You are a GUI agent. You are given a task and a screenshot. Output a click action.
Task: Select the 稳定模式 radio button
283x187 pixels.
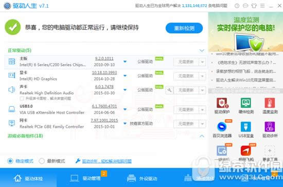click(10, 161)
